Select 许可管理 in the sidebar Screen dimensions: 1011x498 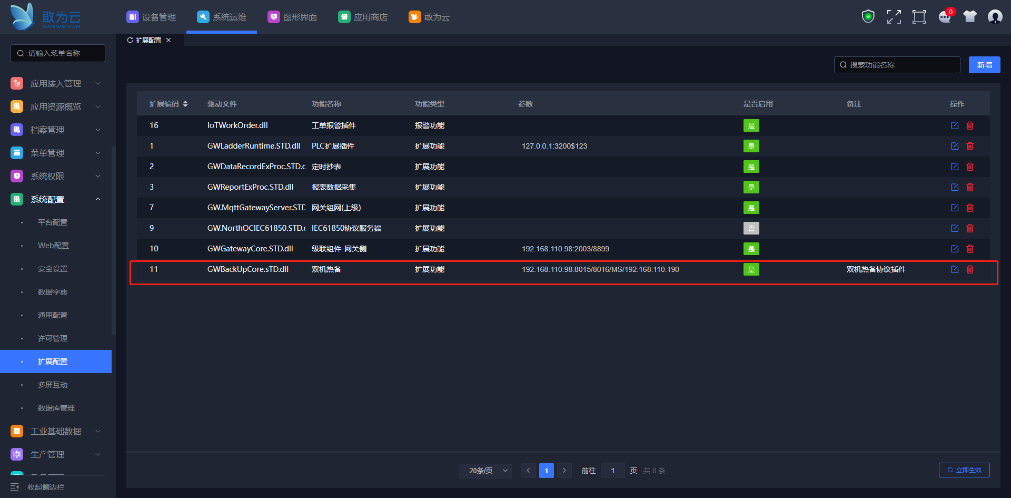(53, 338)
